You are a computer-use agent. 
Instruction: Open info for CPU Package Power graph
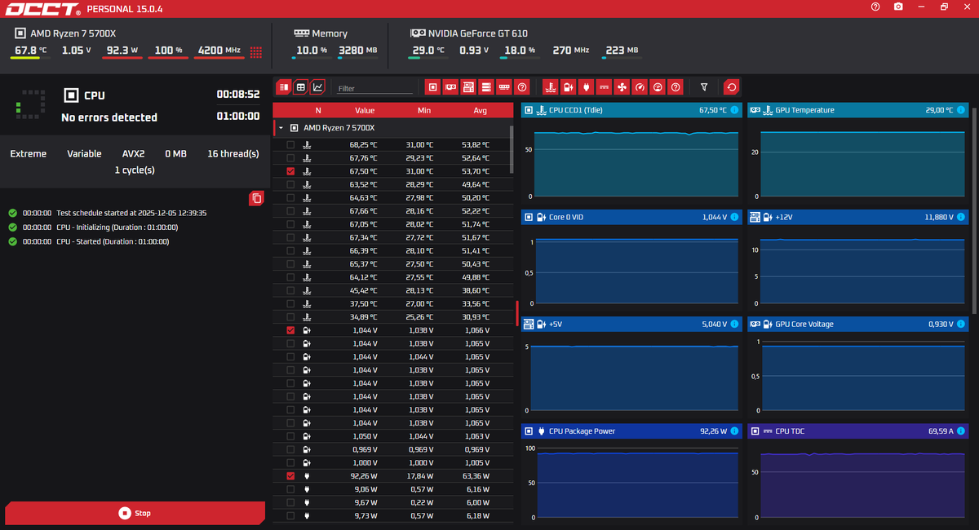[x=733, y=431]
